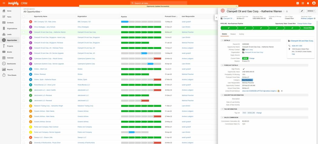Viewport: 318px width, 144px height.
Task: Collapse the Forecast Details section
Action: tap(222, 65)
